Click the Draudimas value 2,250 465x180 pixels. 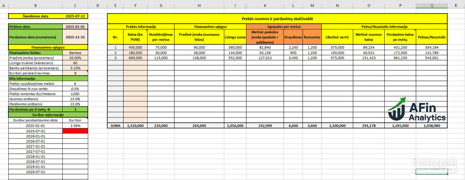tap(293, 47)
